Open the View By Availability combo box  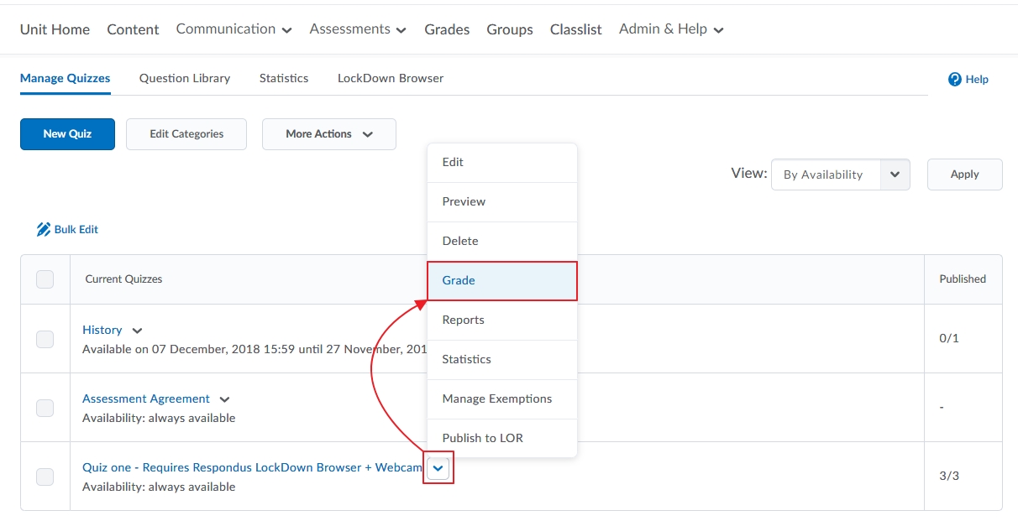[x=841, y=175]
